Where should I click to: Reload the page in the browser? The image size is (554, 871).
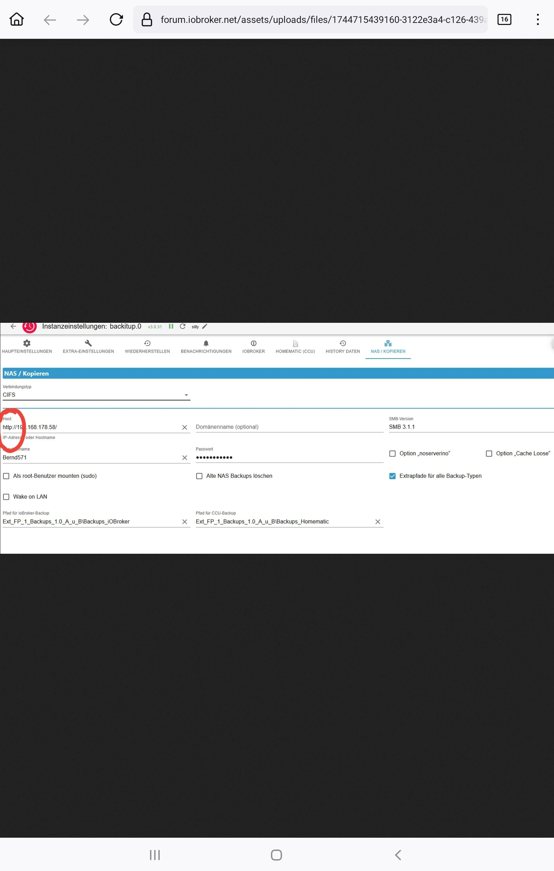click(x=116, y=19)
